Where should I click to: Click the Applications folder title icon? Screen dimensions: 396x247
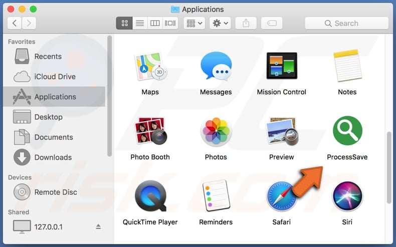pos(175,10)
